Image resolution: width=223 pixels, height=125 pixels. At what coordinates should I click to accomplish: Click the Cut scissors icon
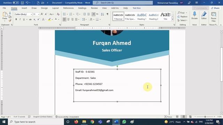pyautogui.click(x=10, y=13)
